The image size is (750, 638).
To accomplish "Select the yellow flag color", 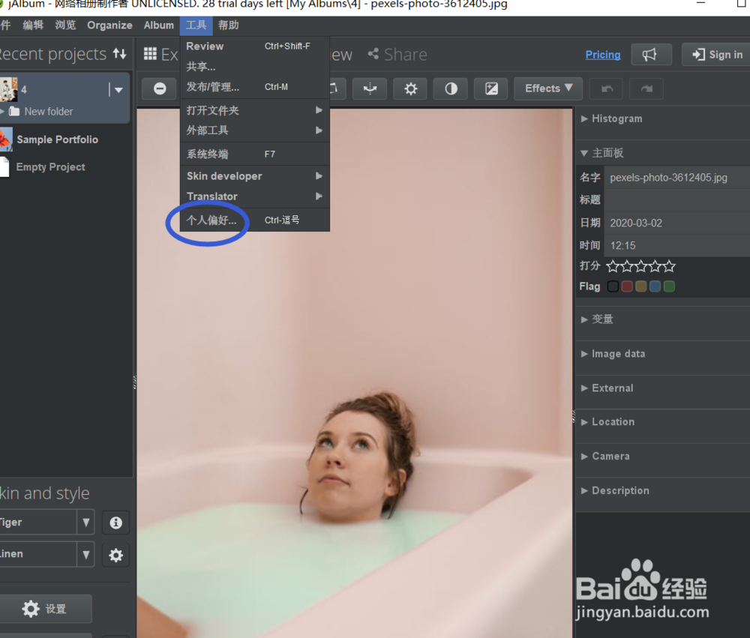I will (x=641, y=286).
